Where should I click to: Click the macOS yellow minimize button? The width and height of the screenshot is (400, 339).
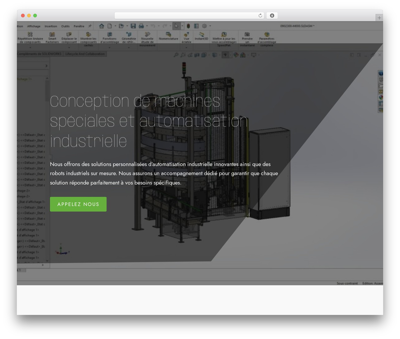coord(29,16)
